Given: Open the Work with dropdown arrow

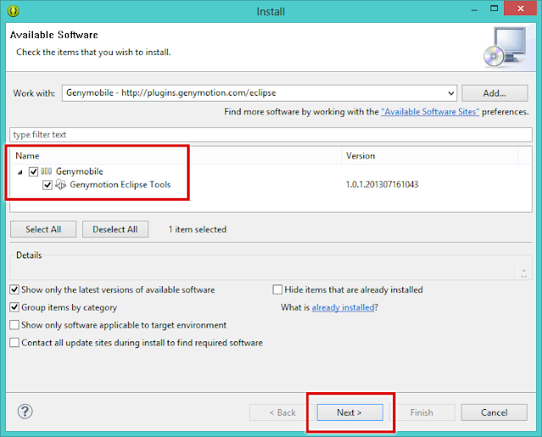Looking at the screenshot, I should (x=451, y=93).
